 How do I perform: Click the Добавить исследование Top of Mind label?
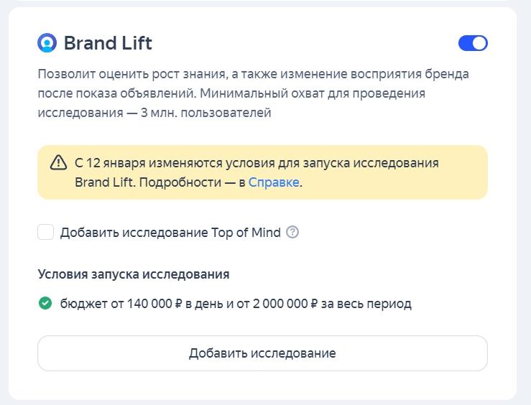click(x=170, y=232)
